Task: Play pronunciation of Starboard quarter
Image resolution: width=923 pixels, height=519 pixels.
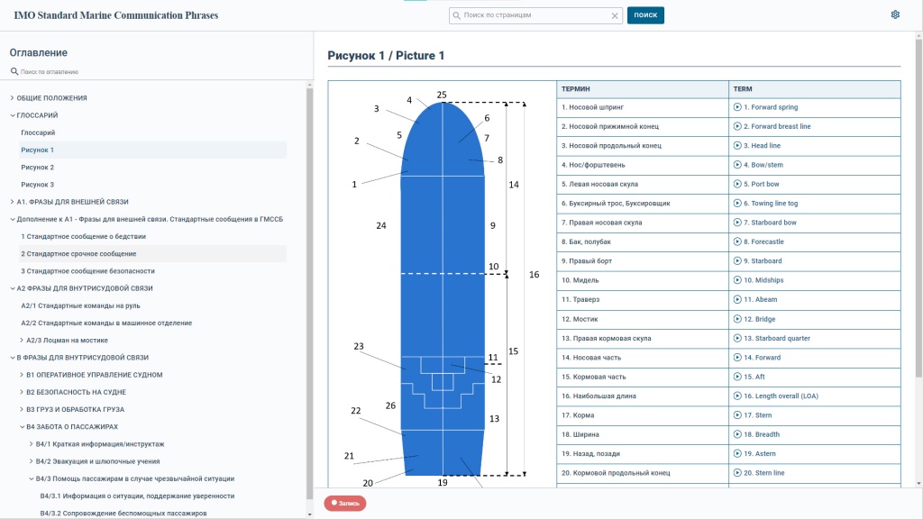Action: point(737,339)
